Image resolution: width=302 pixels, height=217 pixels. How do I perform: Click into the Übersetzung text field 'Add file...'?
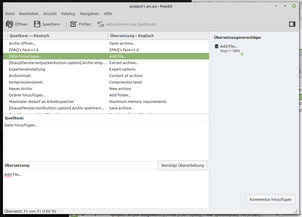(106, 188)
